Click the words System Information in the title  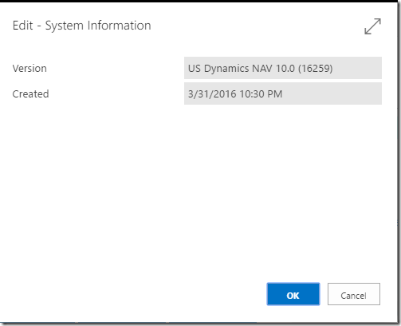tap(98, 26)
